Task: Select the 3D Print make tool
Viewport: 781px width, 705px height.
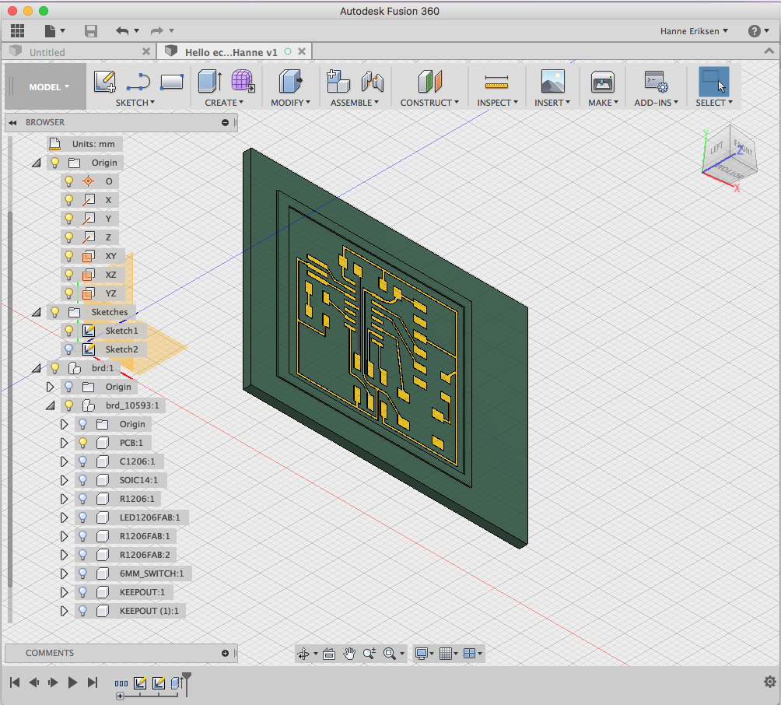Action: click(x=603, y=81)
